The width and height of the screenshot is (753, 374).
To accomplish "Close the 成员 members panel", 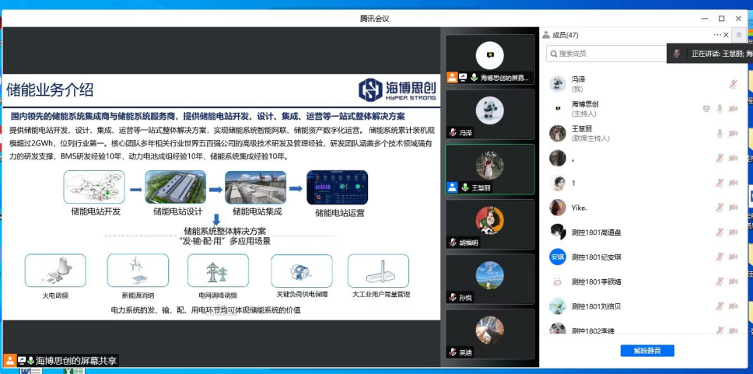I will [727, 35].
